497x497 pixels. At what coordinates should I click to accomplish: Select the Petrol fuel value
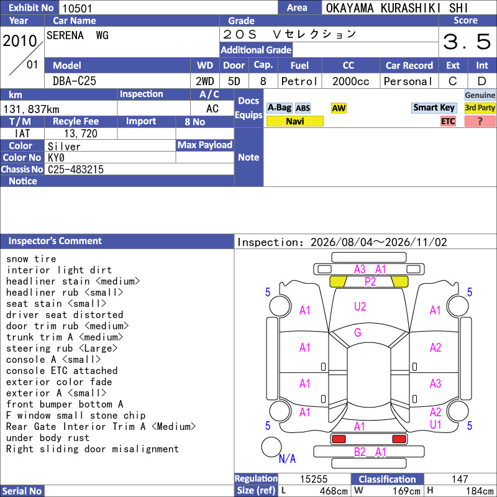point(299,81)
